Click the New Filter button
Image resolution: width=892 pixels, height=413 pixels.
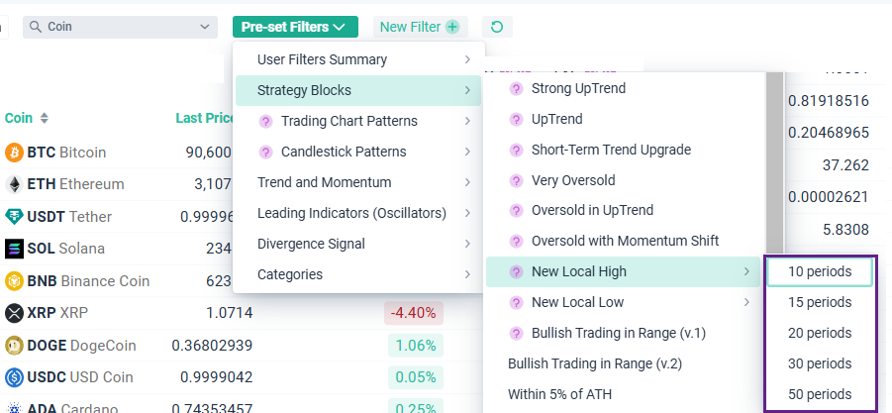[420, 27]
